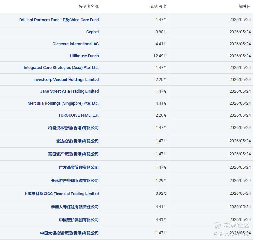Click 4.41% in the Glencore International row

[161, 44]
